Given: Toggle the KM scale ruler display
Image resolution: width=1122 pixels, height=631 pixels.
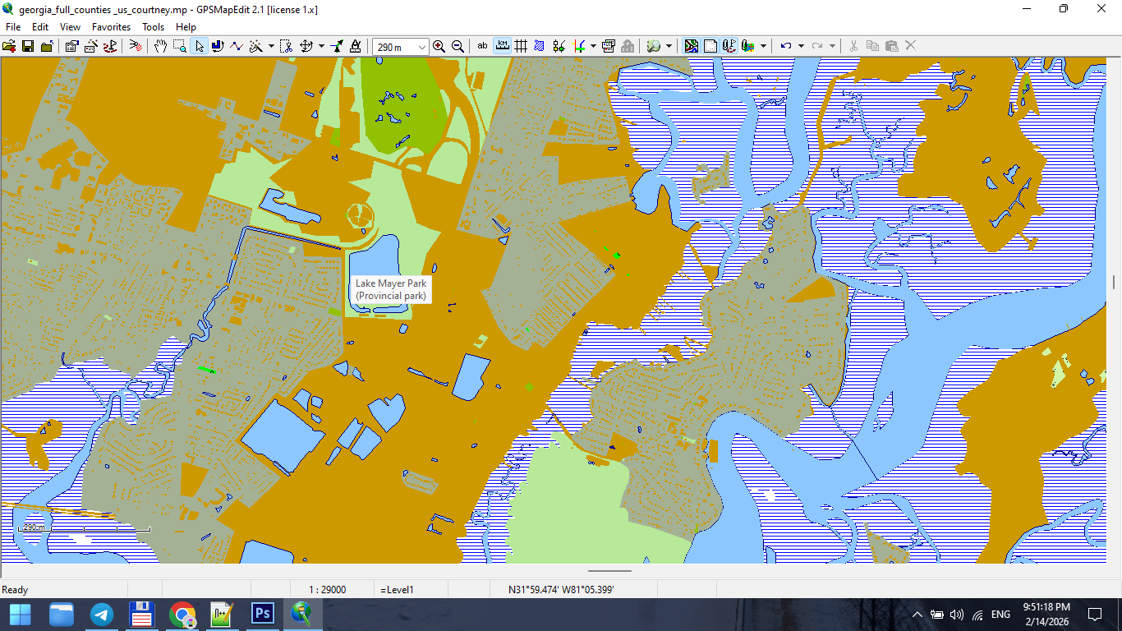Looking at the screenshot, I should coord(501,46).
